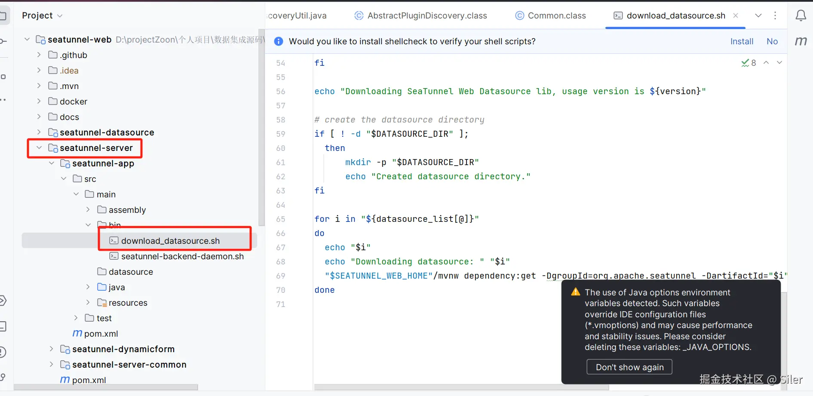Collapse the src folder
This screenshot has width=813, height=396.
point(64,179)
